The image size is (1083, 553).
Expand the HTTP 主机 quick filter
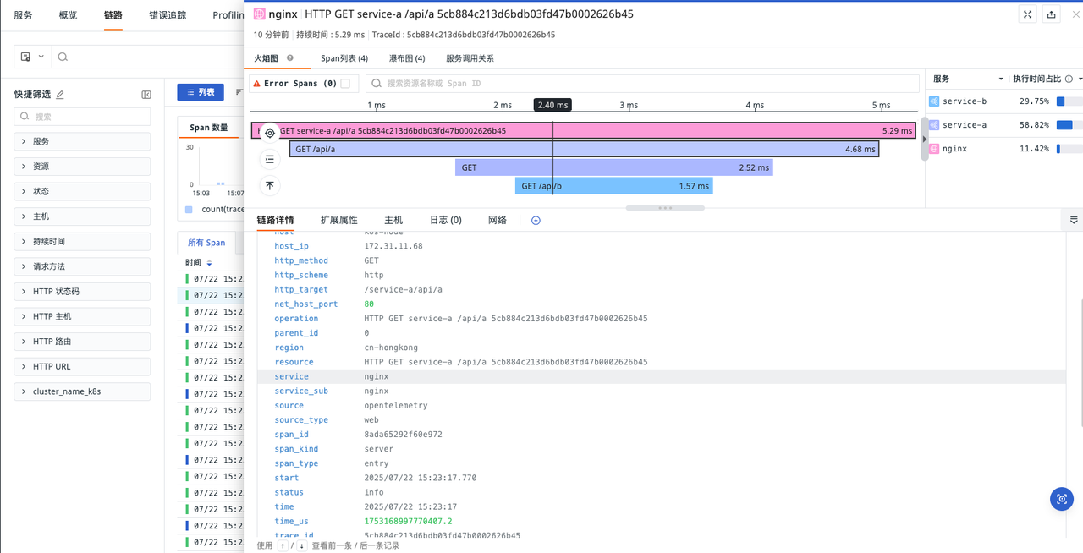point(82,316)
